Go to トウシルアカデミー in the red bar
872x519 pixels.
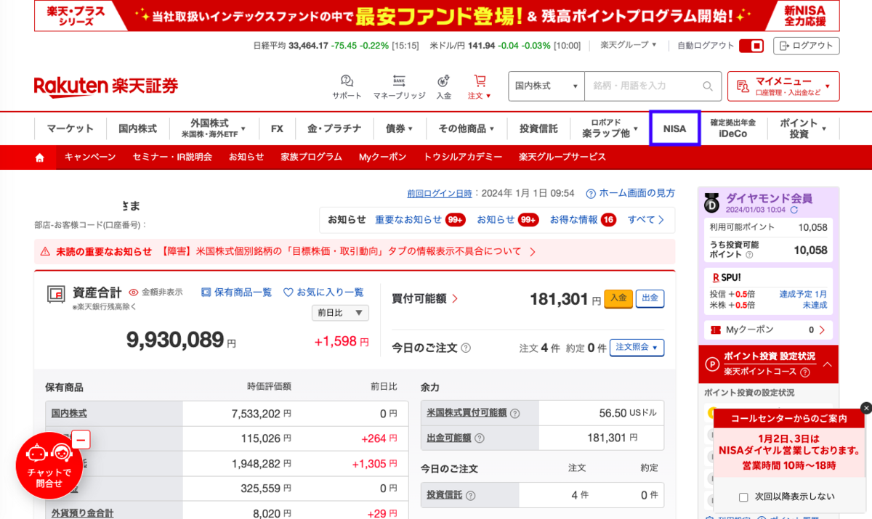463,157
